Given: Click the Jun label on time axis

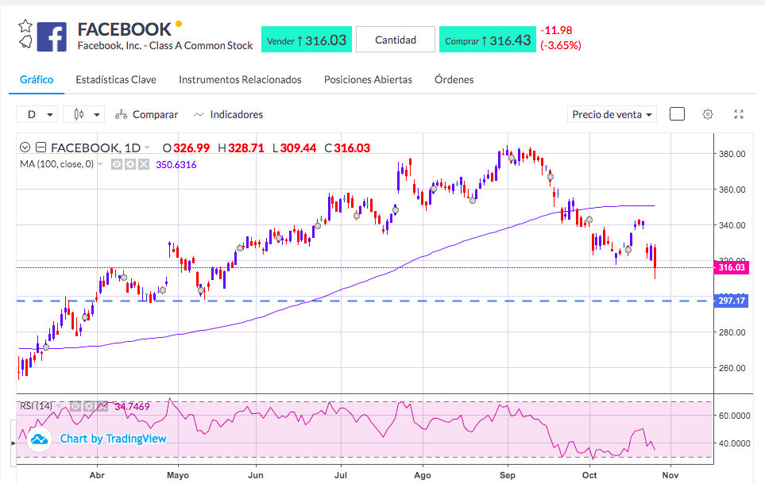Looking at the screenshot, I should pyautogui.click(x=255, y=475).
